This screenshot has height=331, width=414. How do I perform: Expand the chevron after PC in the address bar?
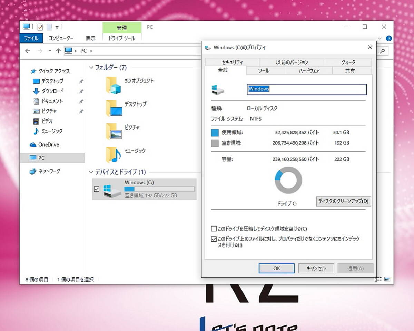click(x=91, y=51)
